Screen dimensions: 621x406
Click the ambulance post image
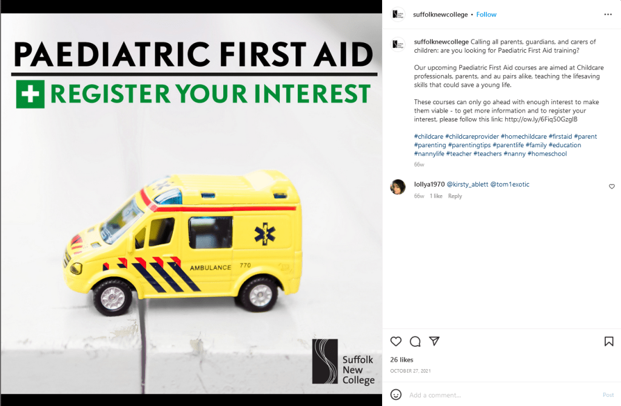191,204
